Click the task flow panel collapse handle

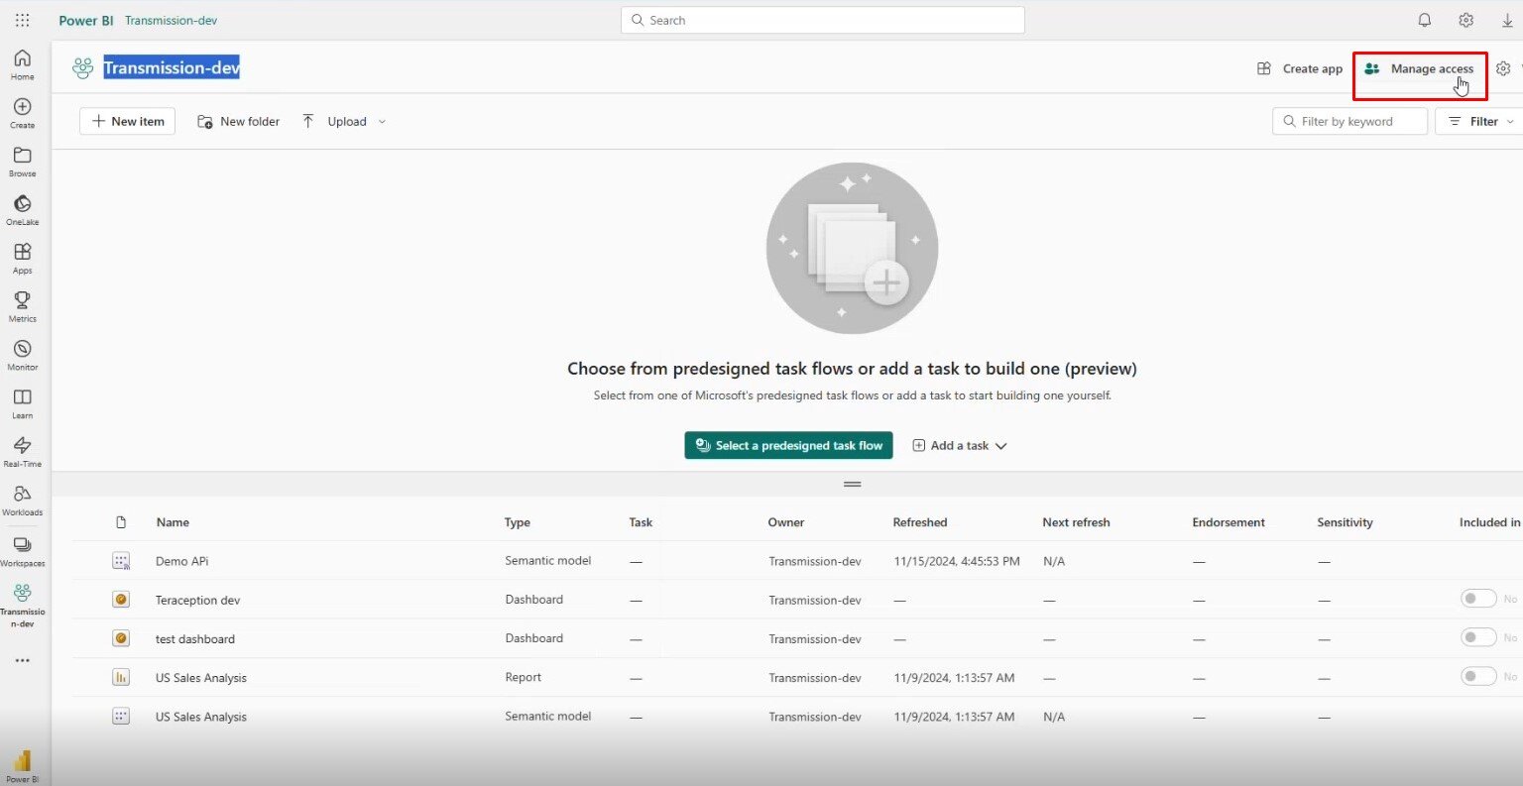852,485
